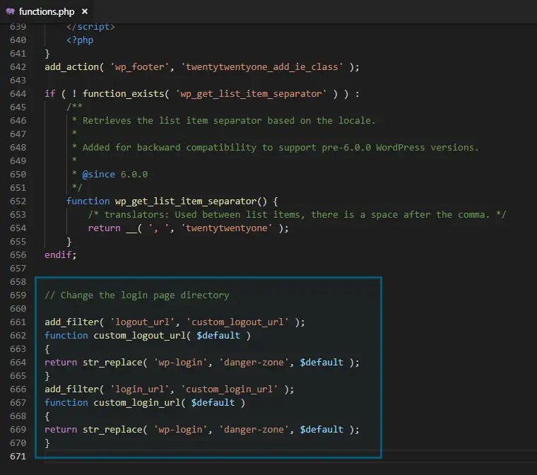Viewport: 537px width, 475px height.
Task: Click the 'endif' keyword on line 656
Action: (x=58, y=254)
